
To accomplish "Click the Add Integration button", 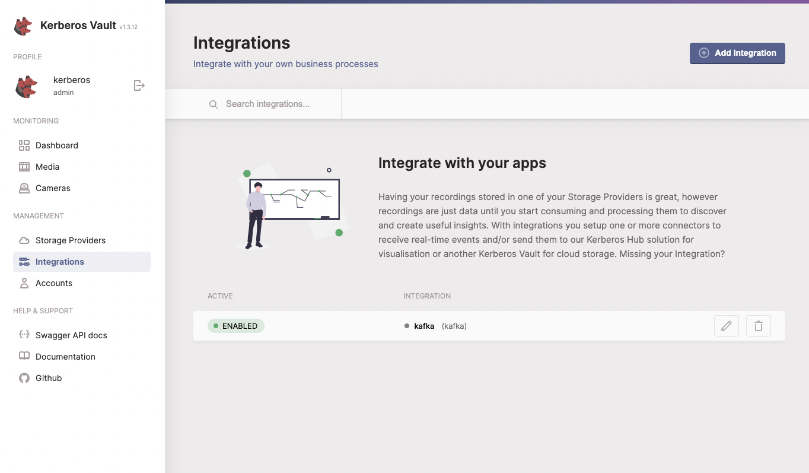I will click(x=737, y=53).
